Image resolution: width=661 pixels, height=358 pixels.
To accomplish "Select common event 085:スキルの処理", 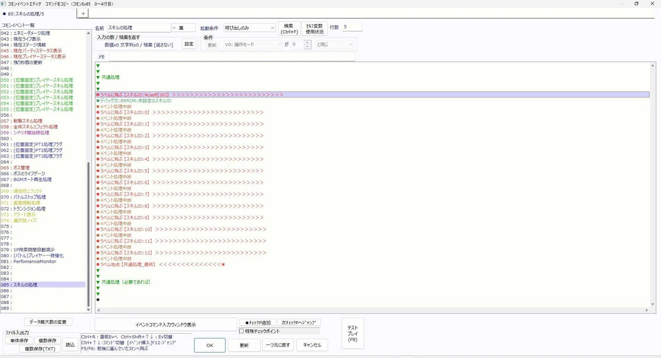I will [42, 285].
